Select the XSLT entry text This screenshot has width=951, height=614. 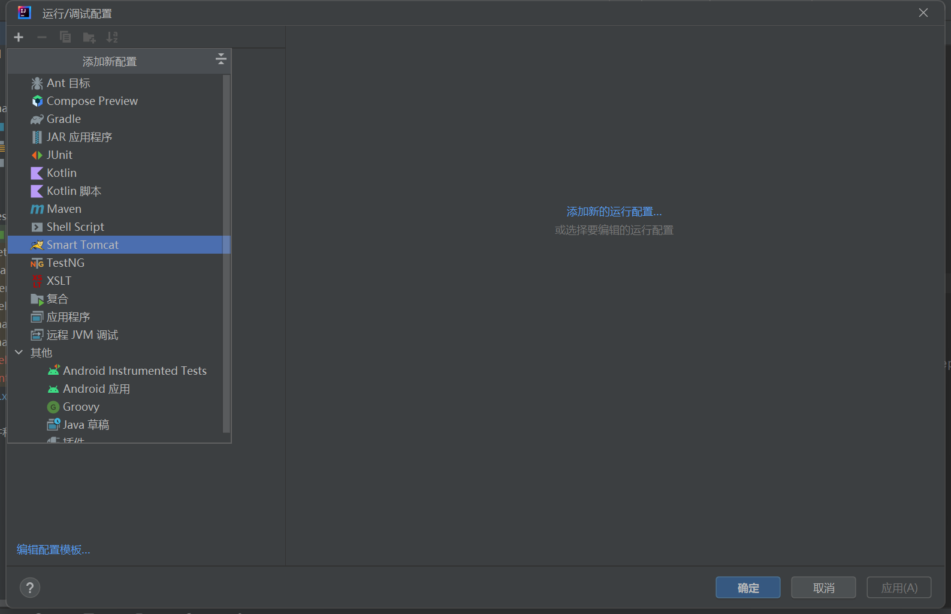[59, 281]
